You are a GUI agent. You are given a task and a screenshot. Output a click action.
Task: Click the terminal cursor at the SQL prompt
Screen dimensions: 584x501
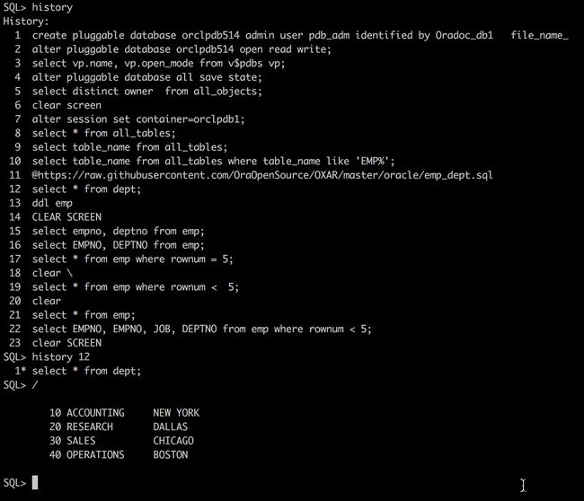tap(35, 482)
